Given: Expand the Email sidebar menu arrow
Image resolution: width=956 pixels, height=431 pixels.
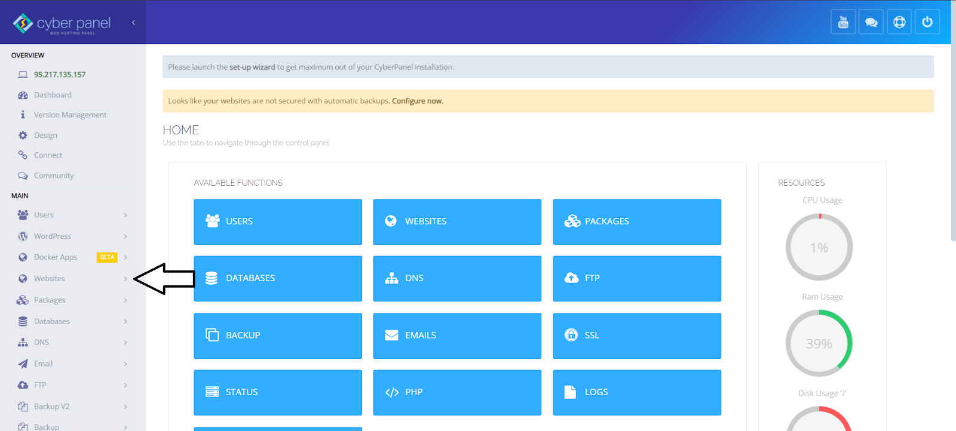Looking at the screenshot, I should point(125,364).
